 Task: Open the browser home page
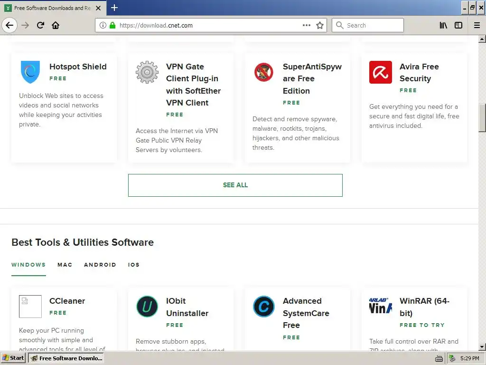point(56,26)
